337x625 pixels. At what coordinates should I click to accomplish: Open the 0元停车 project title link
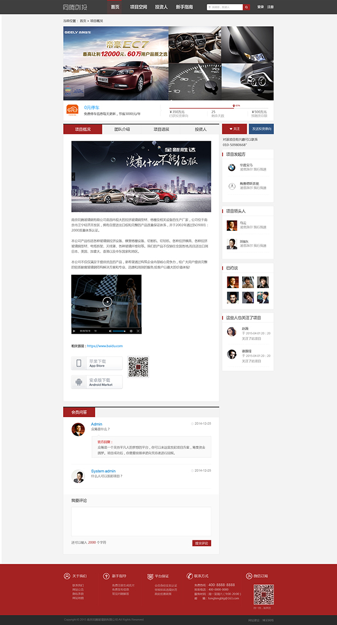91,108
